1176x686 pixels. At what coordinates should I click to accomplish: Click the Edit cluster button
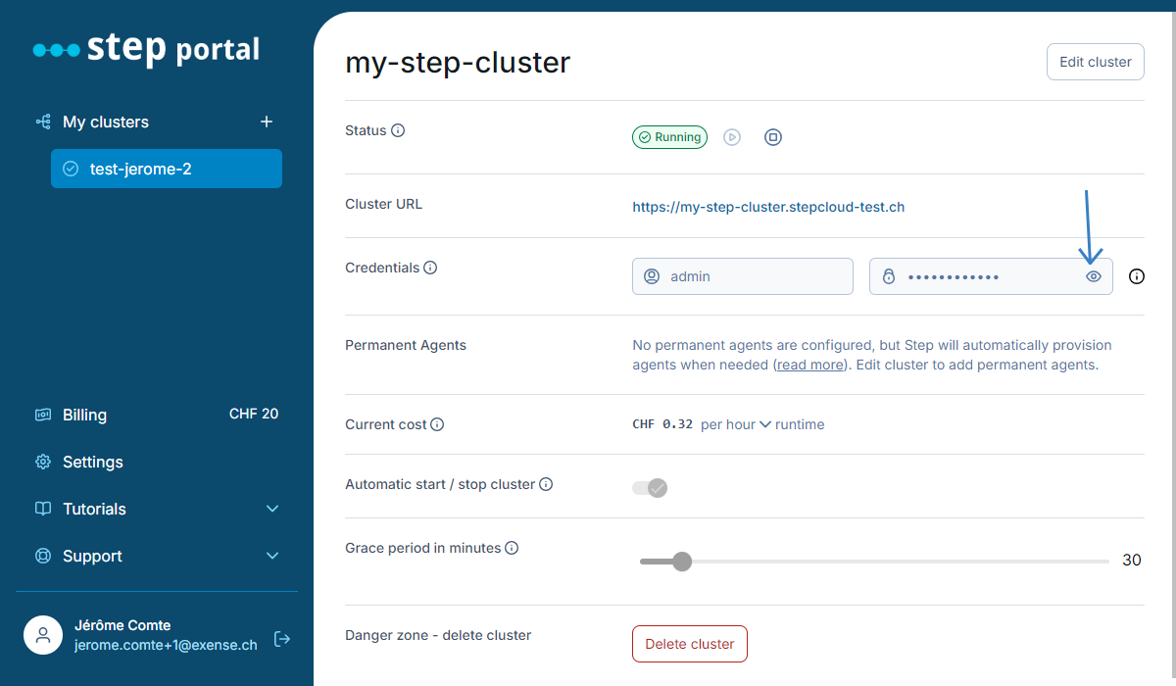(x=1095, y=61)
